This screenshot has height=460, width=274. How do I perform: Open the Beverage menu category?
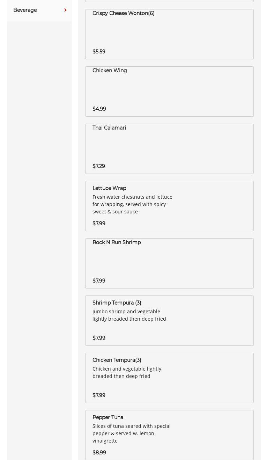pos(25,10)
